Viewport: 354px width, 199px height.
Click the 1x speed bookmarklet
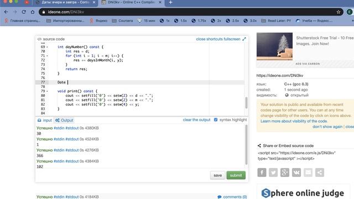(165, 21)
